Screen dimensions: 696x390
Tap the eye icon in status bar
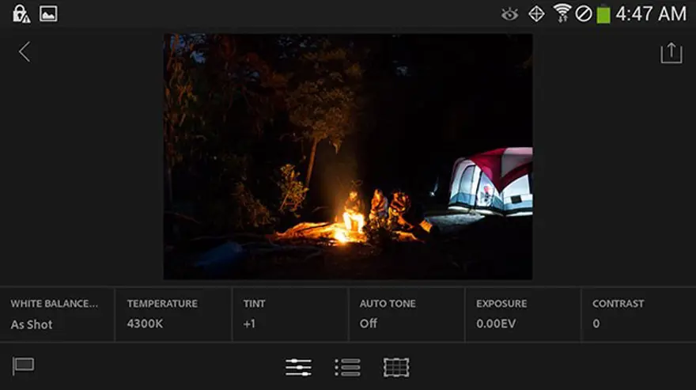point(510,14)
